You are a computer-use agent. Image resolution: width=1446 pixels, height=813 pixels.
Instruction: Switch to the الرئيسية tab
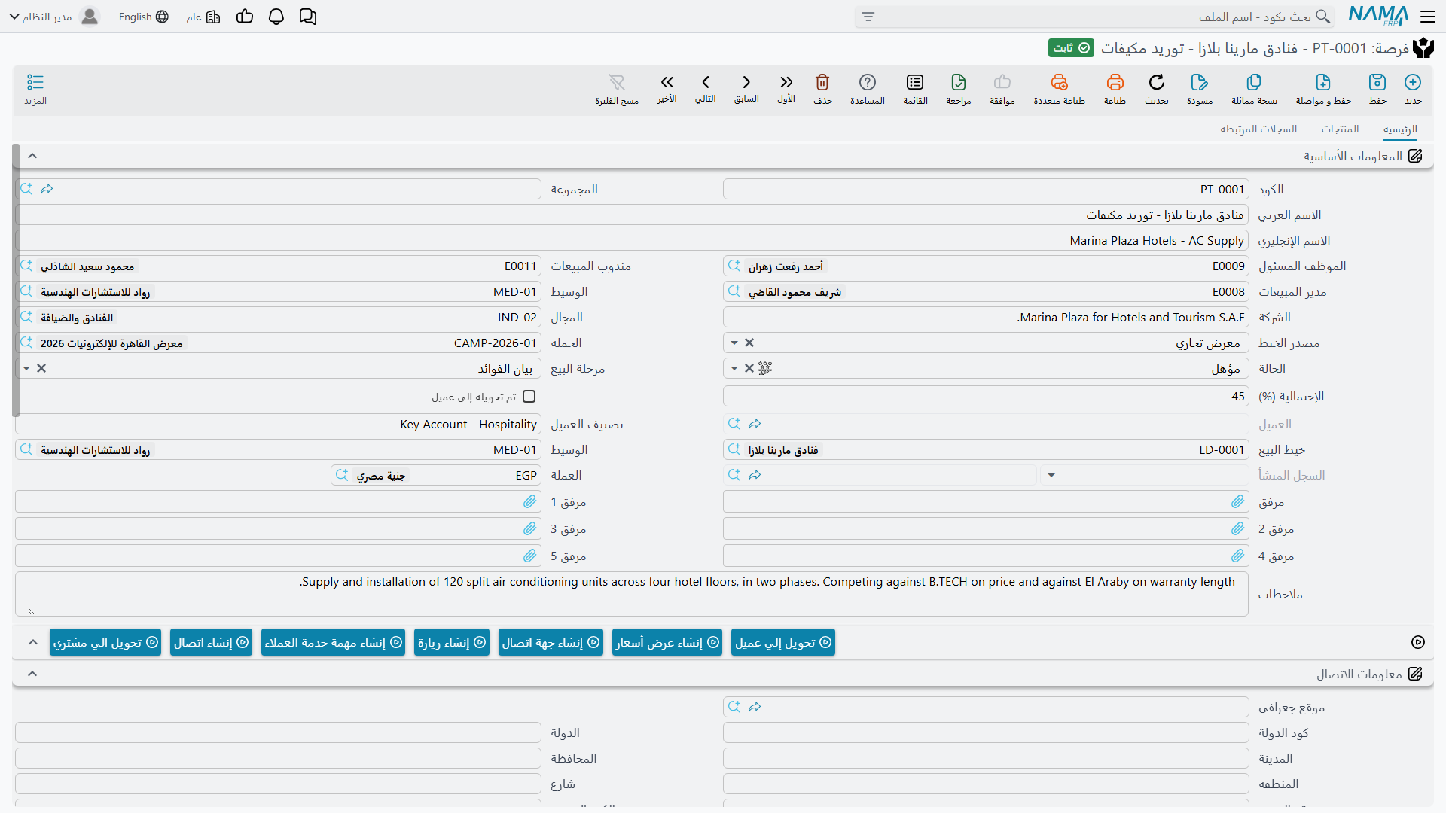[x=1400, y=129]
